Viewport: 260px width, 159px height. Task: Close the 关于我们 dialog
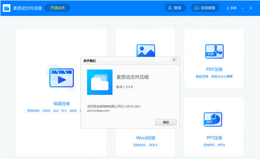(174, 59)
